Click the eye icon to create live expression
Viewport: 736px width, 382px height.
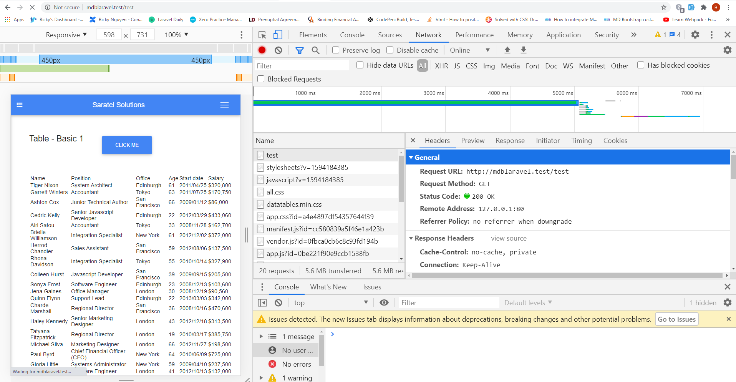384,302
